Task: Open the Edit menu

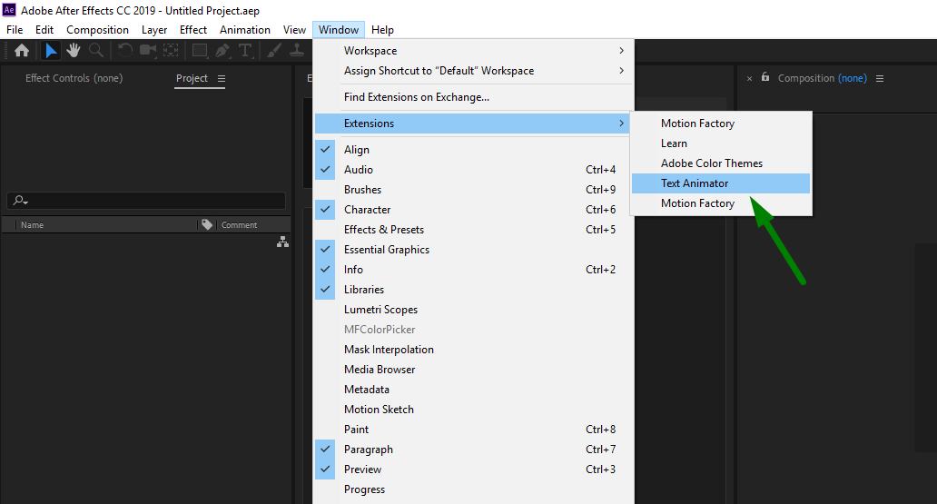Action: click(44, 30)
